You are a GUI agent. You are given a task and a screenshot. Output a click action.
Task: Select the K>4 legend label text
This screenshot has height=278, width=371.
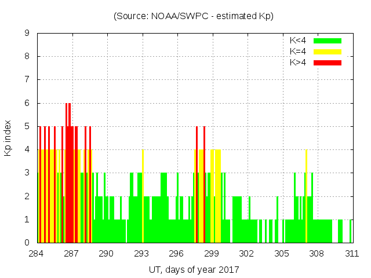(298, 63)
